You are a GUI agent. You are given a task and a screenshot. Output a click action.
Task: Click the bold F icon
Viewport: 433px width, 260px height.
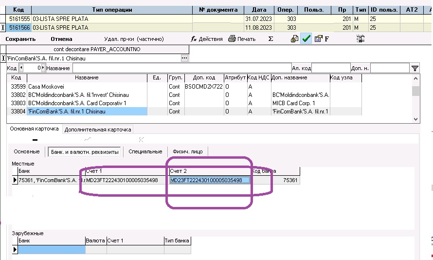(327, 39)
